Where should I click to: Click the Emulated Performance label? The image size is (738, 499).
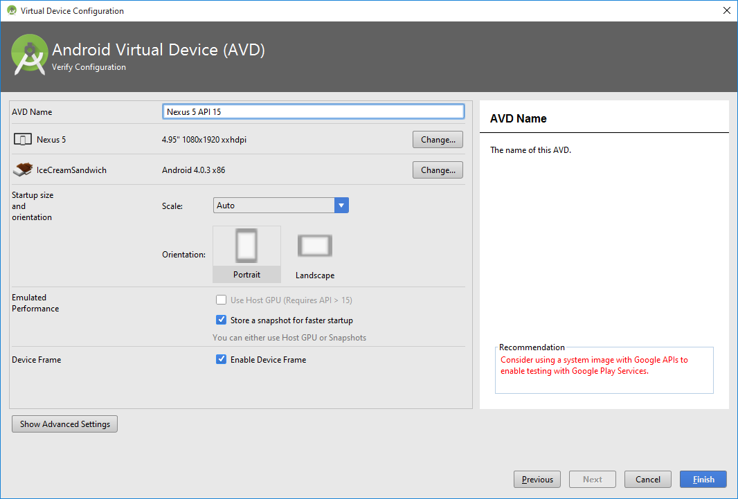(35, 303)
